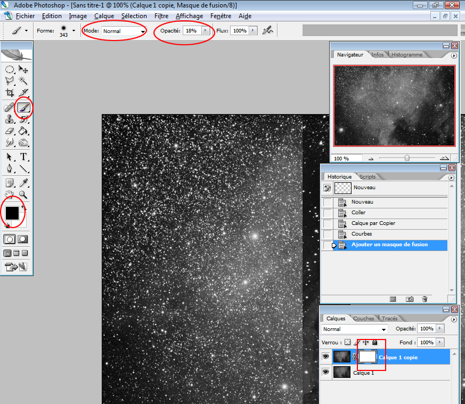Switch to the Histogramme tab
Viewport: 465px width, 404px height.
tap(406, 54)
